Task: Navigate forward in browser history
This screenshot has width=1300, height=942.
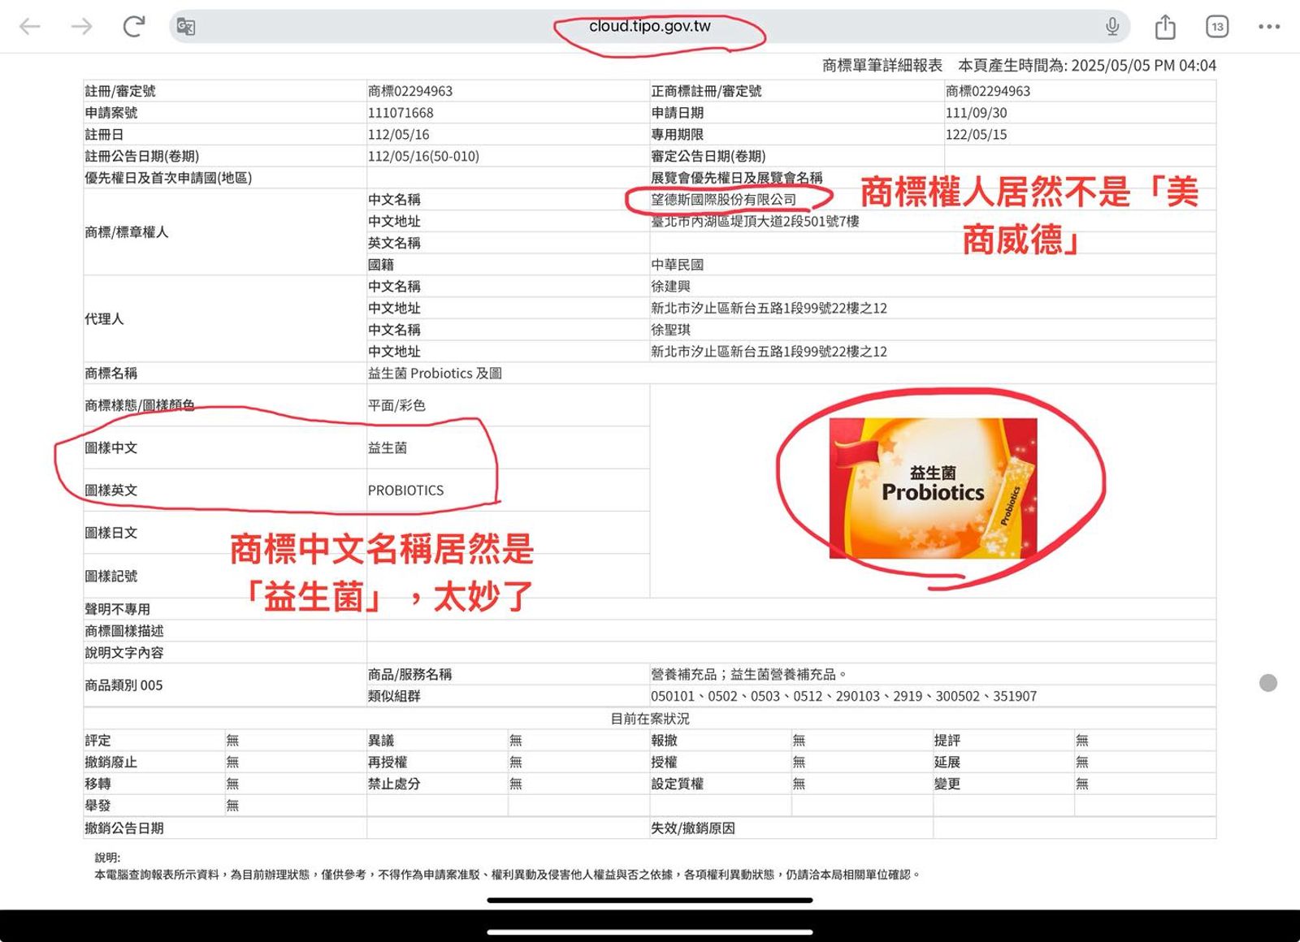Action: [80, 27]
